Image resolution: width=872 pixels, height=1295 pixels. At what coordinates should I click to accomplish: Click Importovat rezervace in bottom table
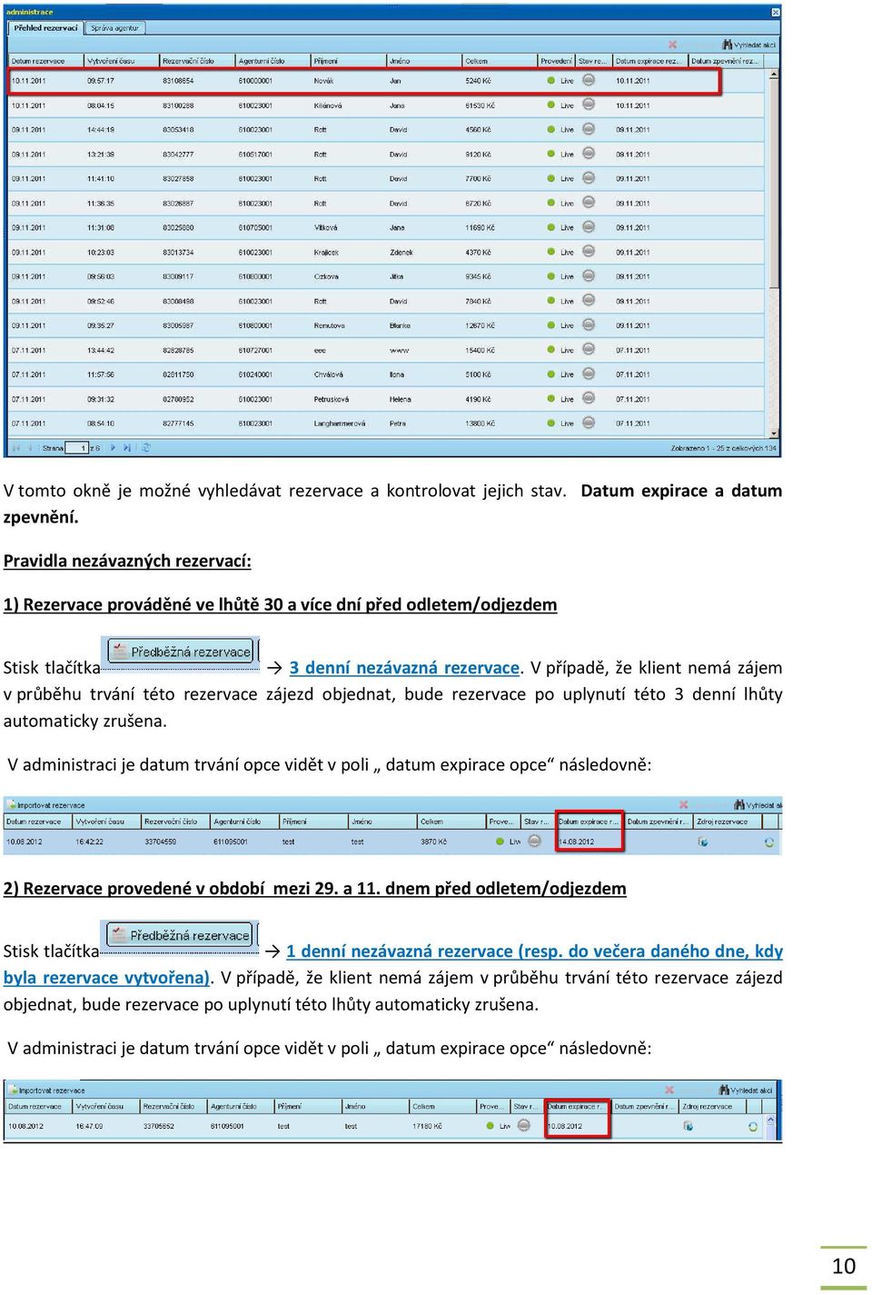tap(46, 1090)
